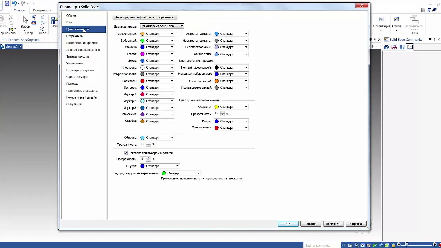441x248 pixels.
Task: Open the YouTube icon in Solid Edge Community
Action: 394,47
